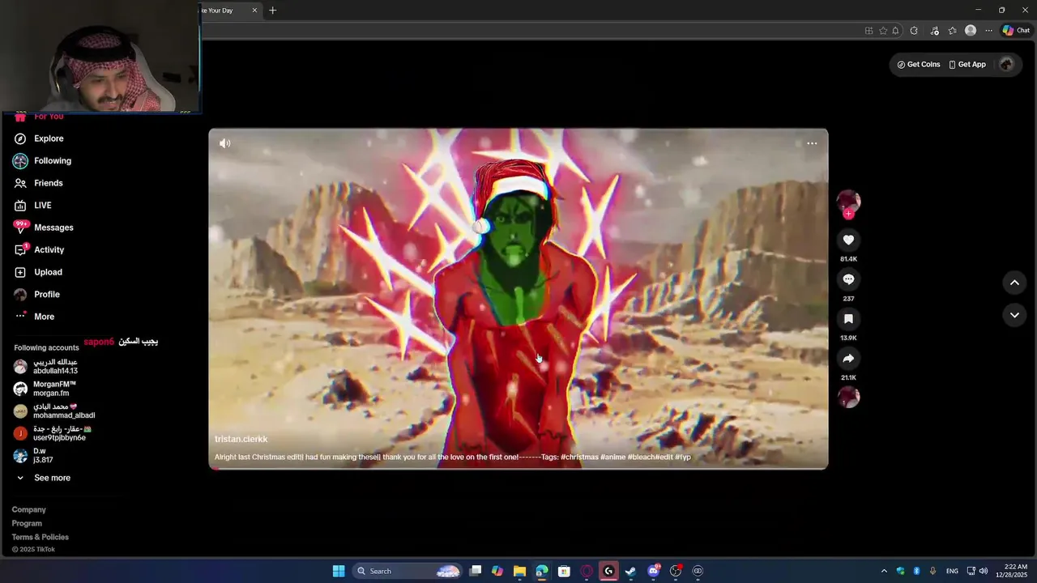Image resolution: width=1037 pixels, height=583 pixels.
Task: Close the current browser tab
Action: coord(254,11)
